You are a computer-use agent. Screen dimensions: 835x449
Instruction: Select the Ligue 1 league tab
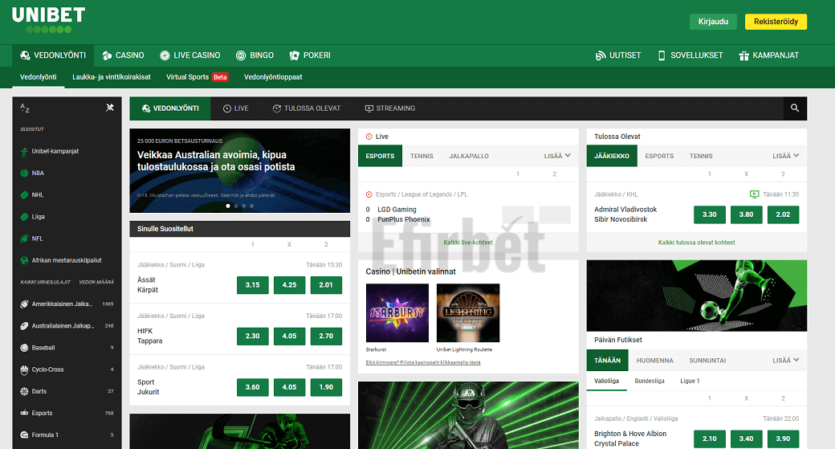690,381
